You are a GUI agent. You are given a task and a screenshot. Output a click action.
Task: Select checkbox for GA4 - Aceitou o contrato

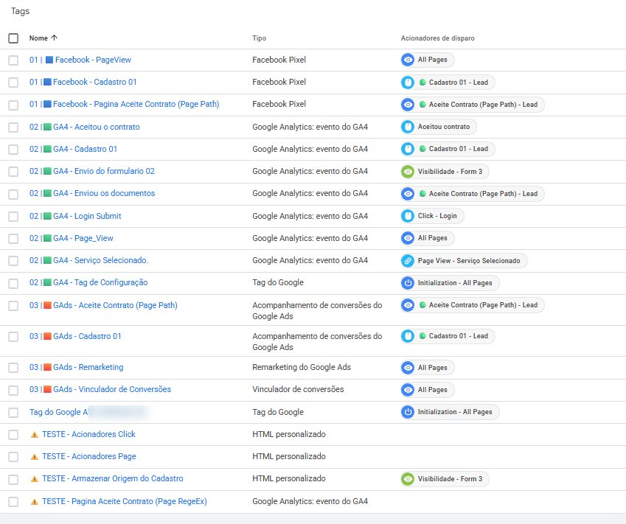click(x=13, y=127)
